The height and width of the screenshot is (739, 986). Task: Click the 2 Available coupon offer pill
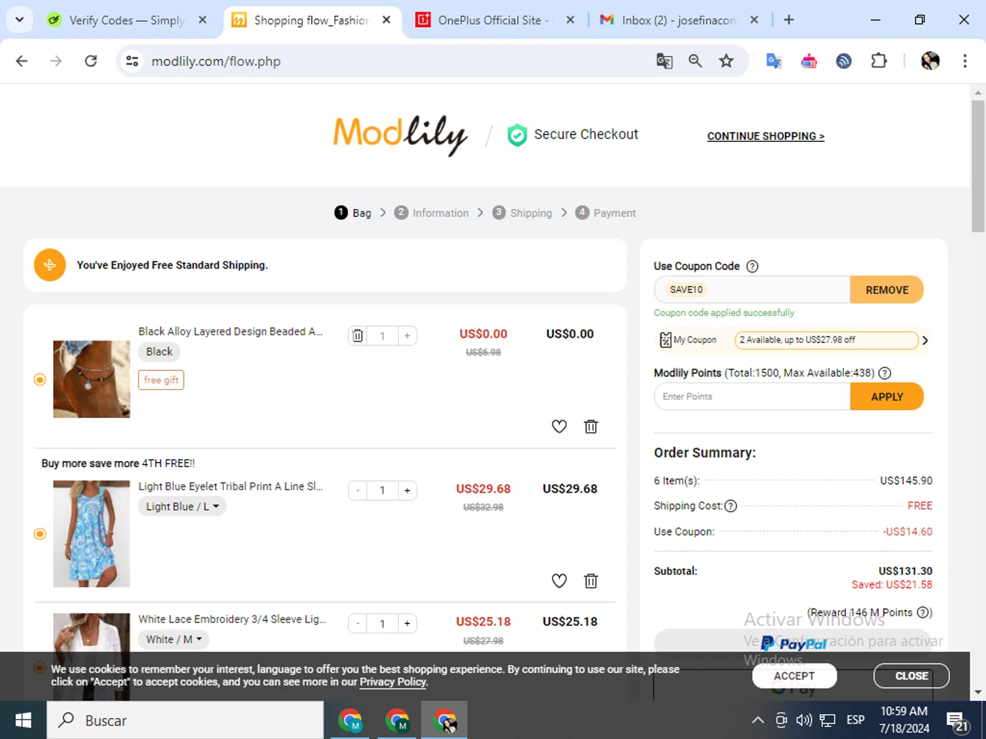826,340
